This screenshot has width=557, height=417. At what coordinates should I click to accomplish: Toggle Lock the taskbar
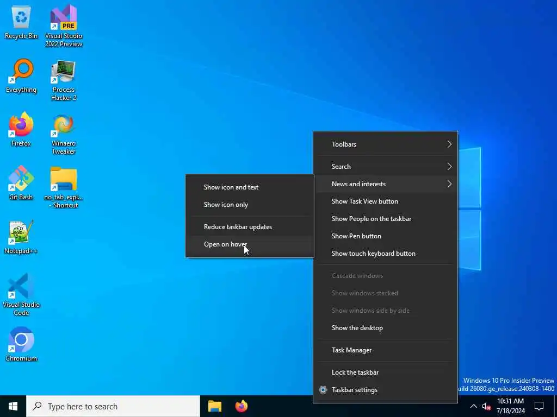click(x=386, y=372)
